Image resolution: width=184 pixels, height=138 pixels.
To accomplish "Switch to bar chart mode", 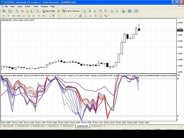I will (x=85, y=11).
